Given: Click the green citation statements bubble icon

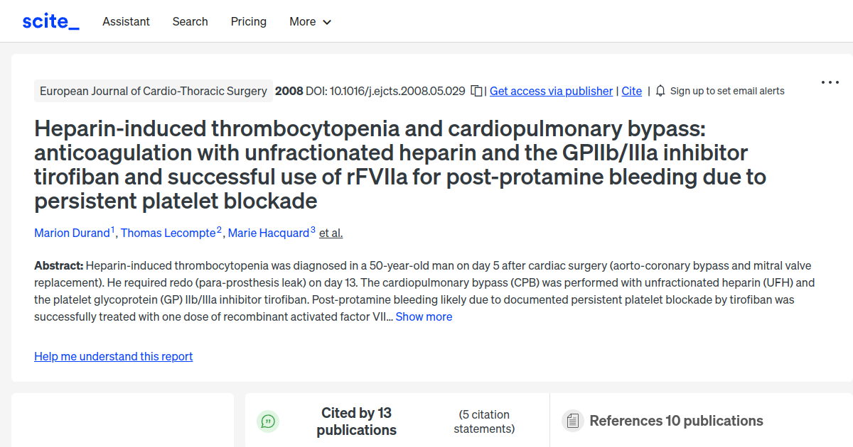Looking at the screenshot, I should click(268, 421).
